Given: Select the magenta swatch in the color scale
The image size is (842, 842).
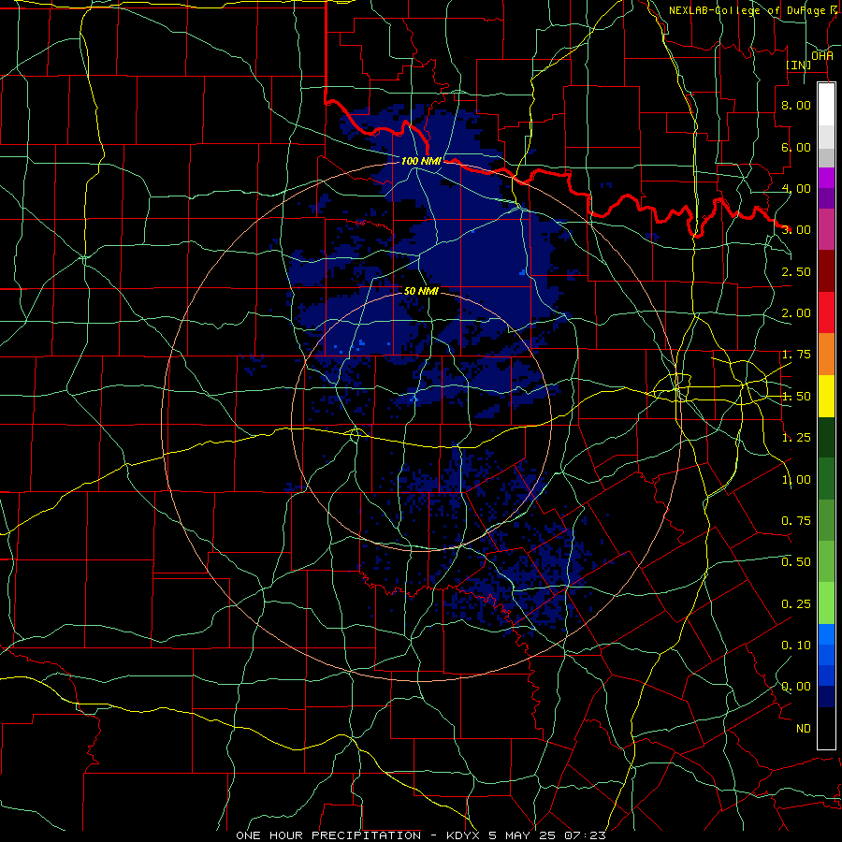Looking at the screenshot, I should pyautogui.click(x=826, y=178).
